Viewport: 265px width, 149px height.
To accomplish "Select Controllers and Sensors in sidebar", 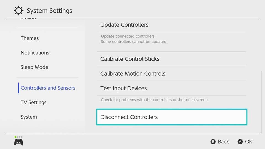I will coord(48,88).
